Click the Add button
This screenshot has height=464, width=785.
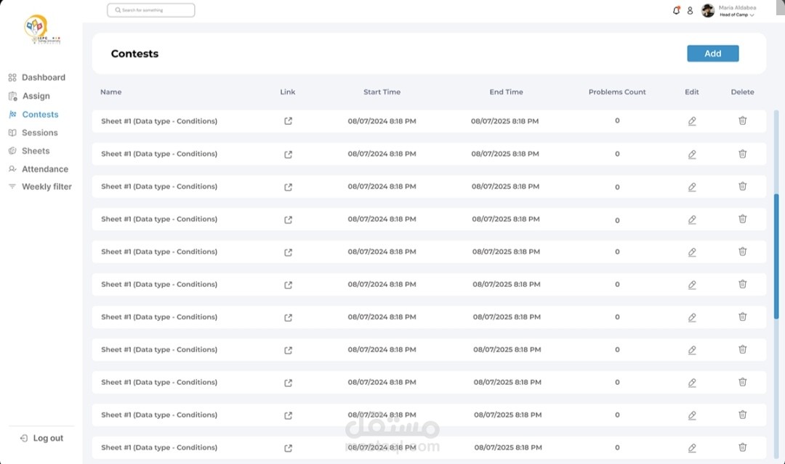coord(712,54)
